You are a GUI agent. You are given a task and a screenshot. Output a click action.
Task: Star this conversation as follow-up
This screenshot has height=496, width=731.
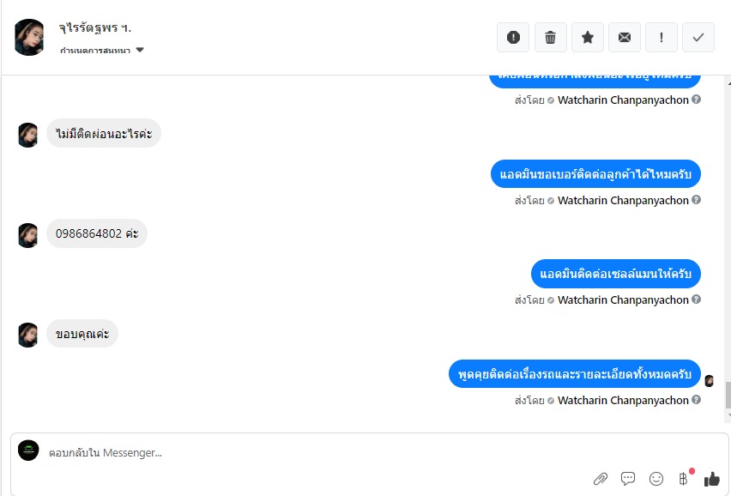pyautogui.click(x=588, y=37)
